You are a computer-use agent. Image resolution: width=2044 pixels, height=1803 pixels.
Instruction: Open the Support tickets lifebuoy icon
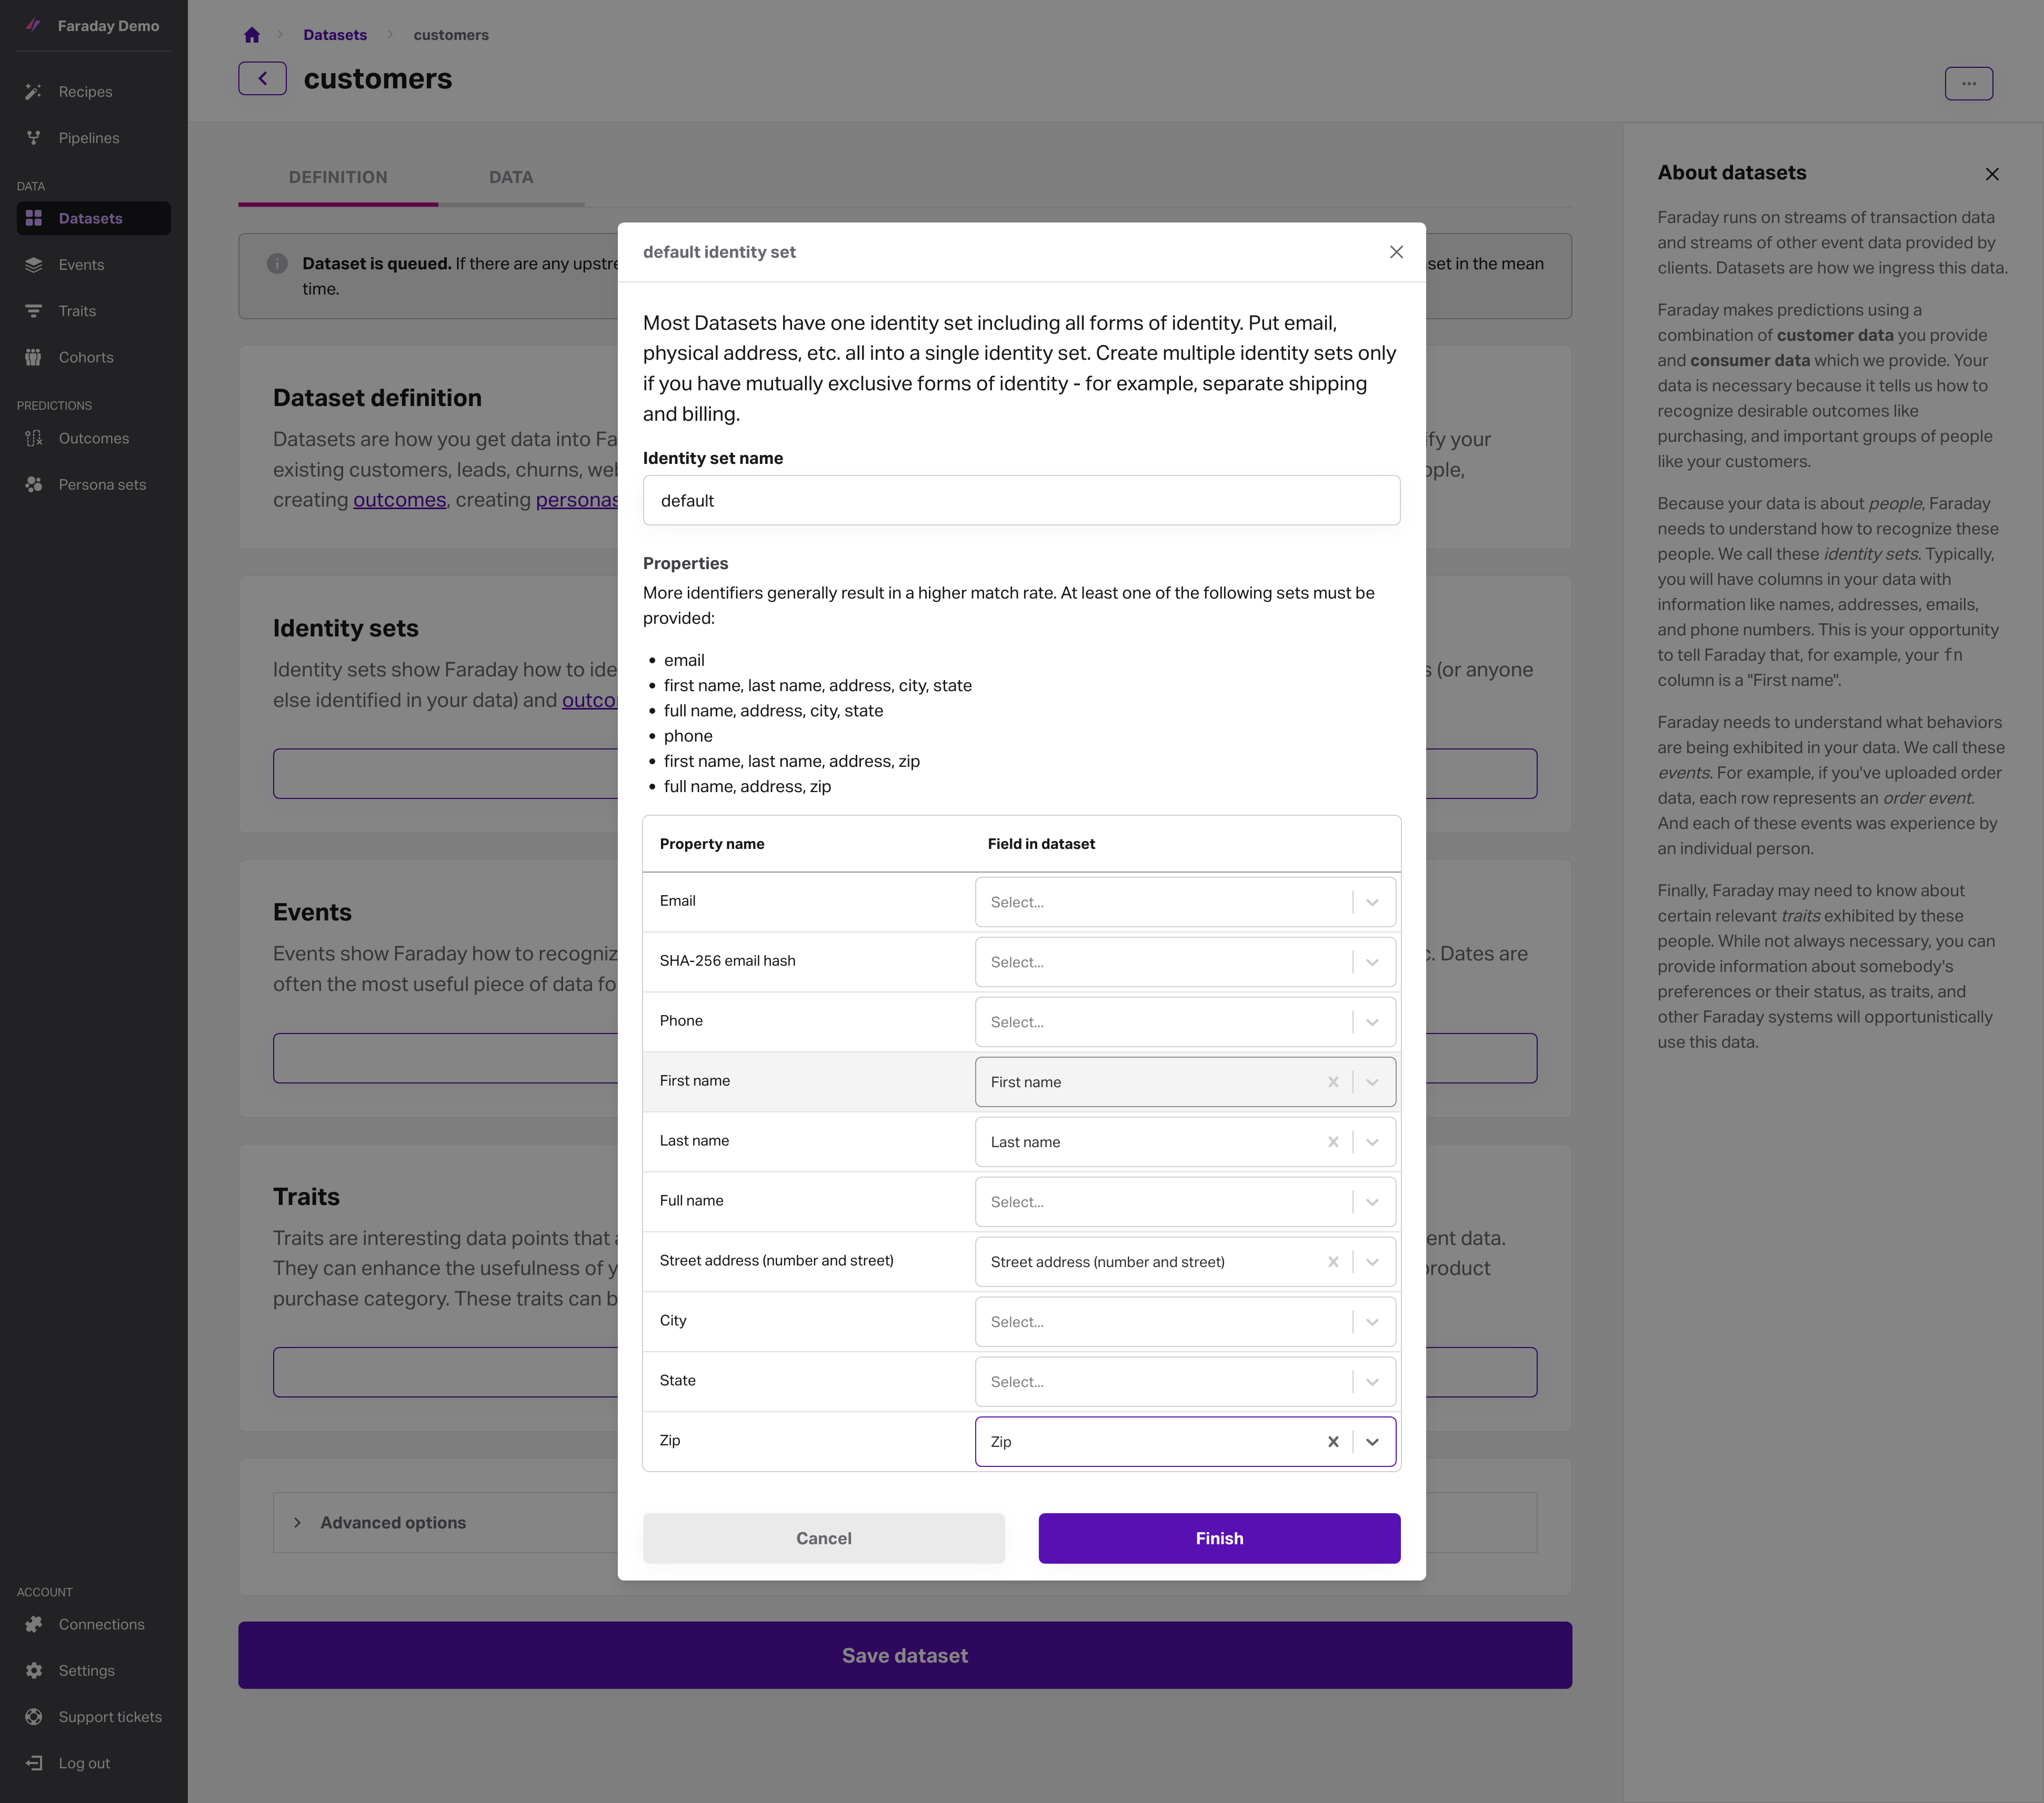click(34, 1717)
